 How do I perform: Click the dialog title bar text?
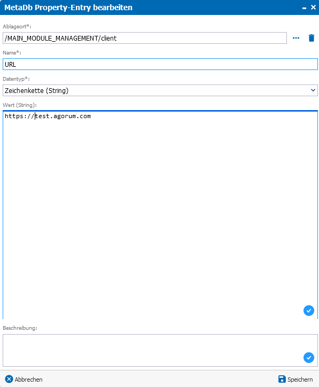[68, 7]
